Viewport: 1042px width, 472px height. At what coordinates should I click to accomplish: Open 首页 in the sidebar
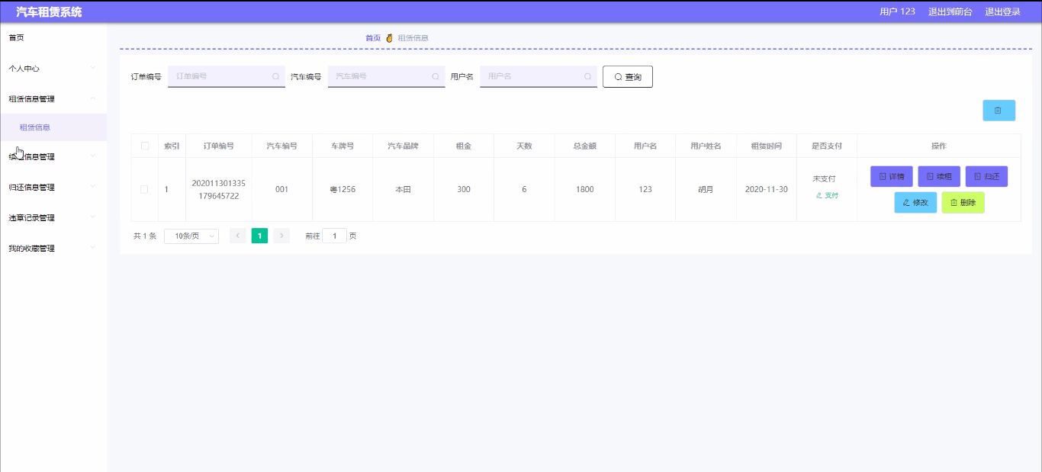pos(53,37)
